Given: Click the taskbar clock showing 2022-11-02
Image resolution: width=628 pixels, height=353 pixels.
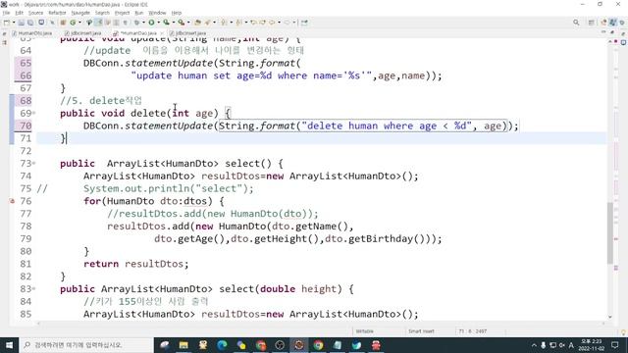Looking at the screenshot, I should [591, 345].
